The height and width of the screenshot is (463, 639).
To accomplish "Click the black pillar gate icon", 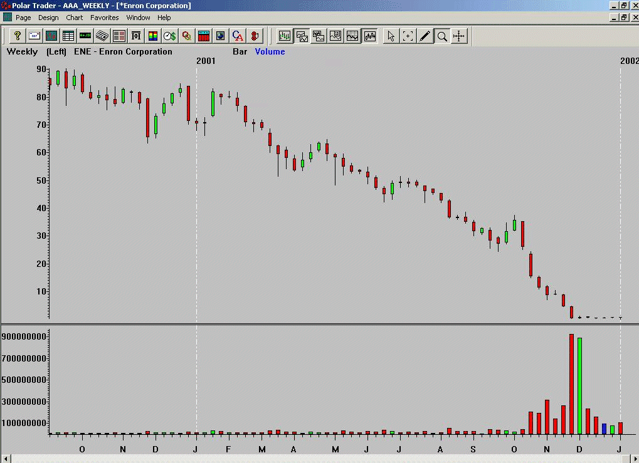I will tap(135, 36).
